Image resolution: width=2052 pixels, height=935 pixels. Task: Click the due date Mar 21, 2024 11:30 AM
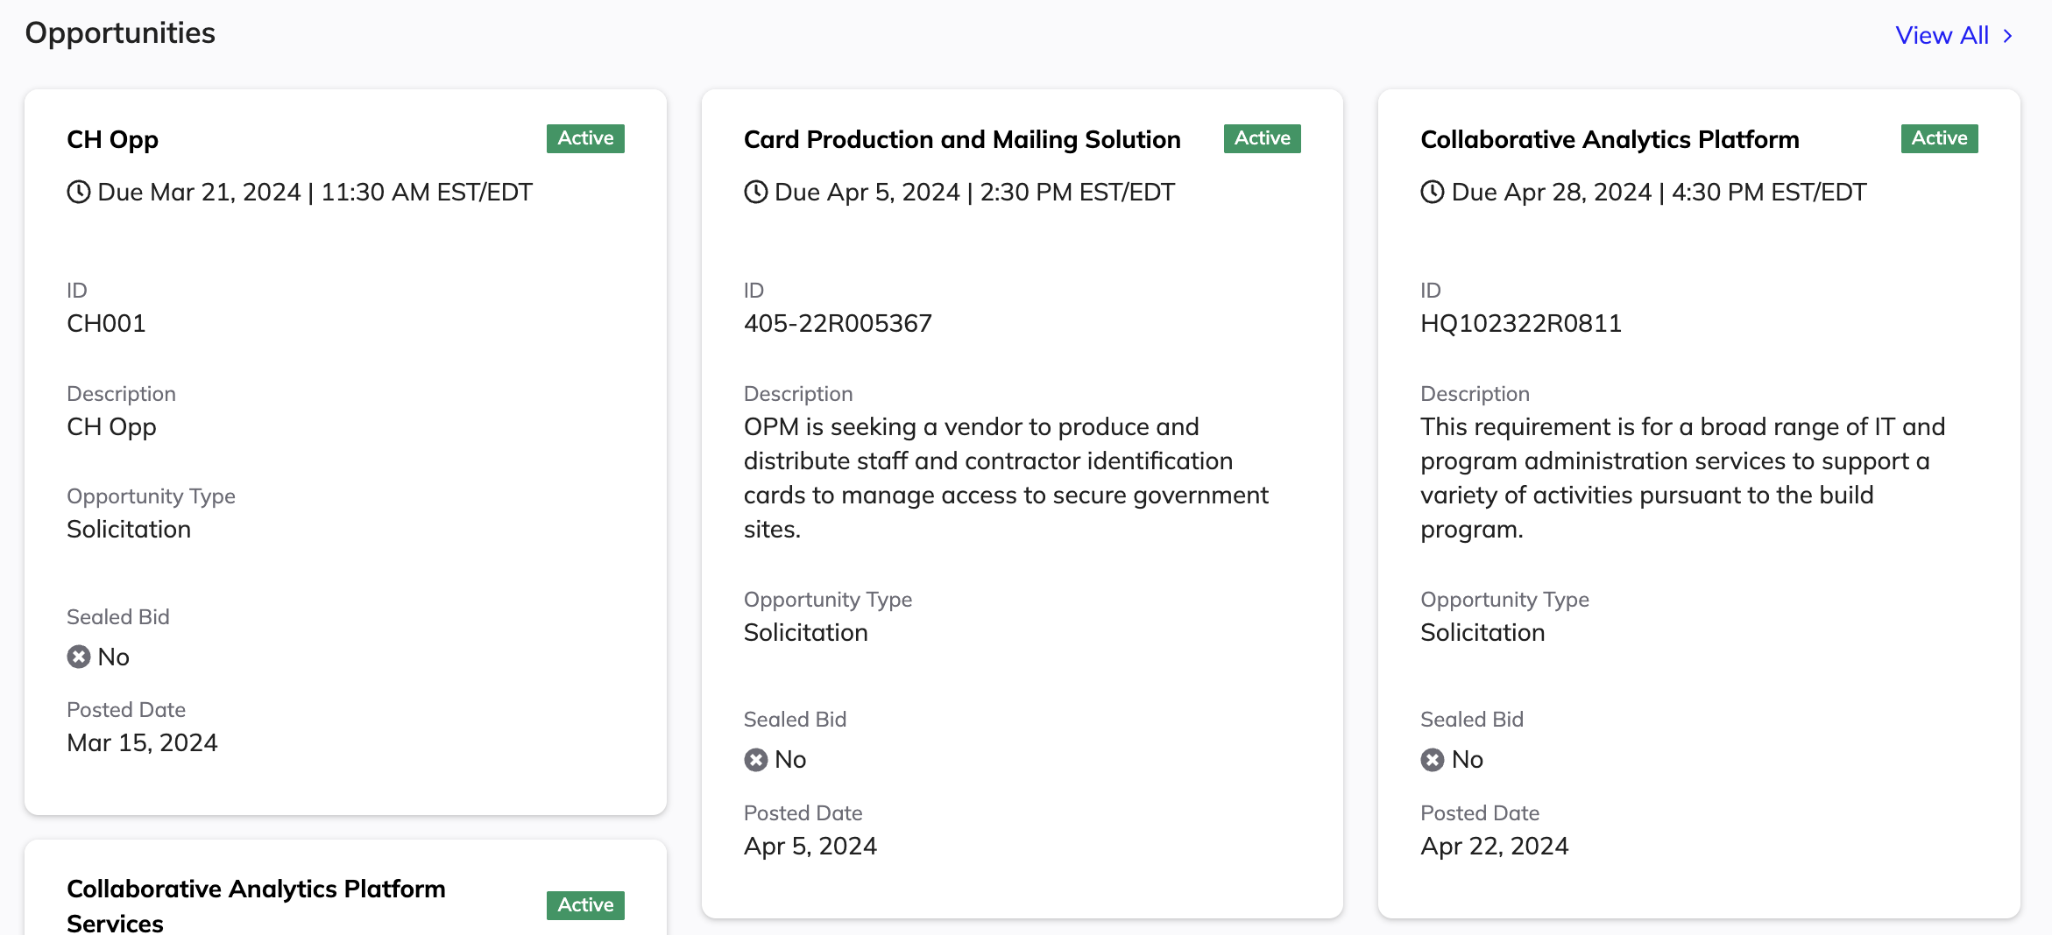315,193
